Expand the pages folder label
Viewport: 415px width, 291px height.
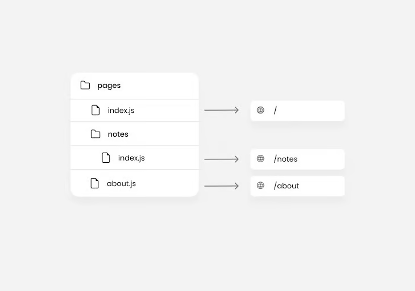109,86
